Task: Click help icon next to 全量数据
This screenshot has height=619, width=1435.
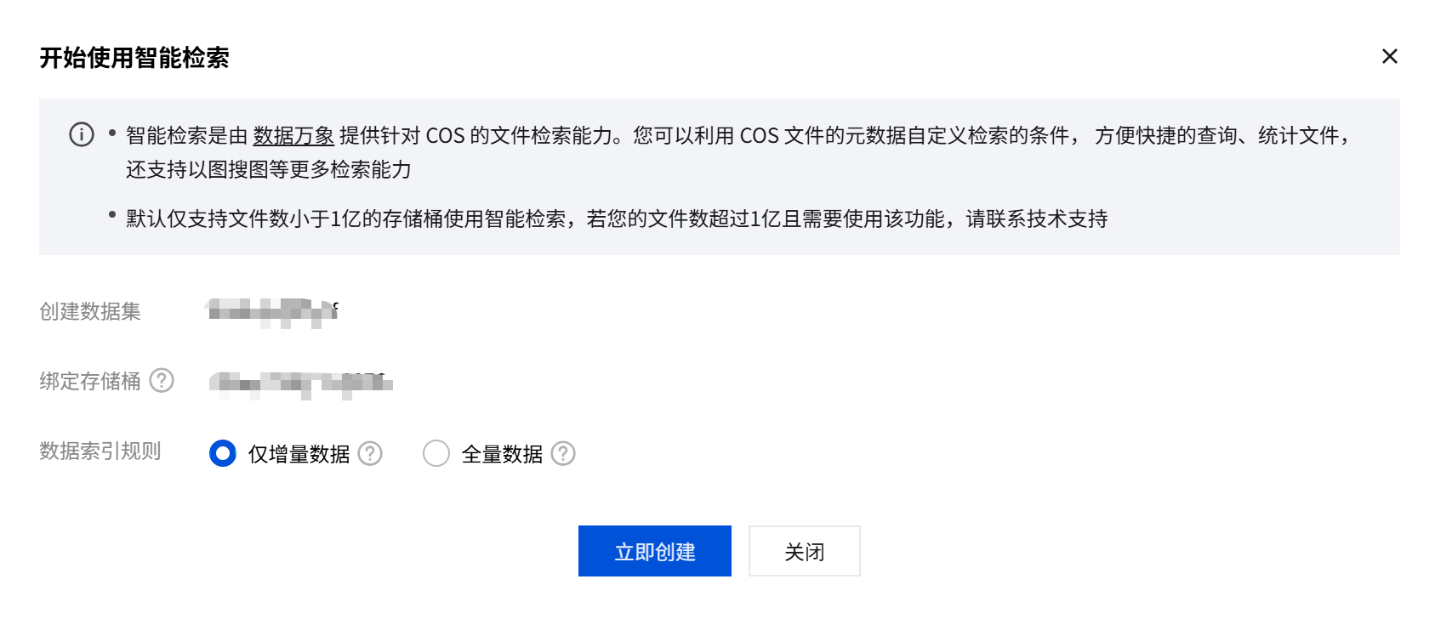Action: pos(563,453)
